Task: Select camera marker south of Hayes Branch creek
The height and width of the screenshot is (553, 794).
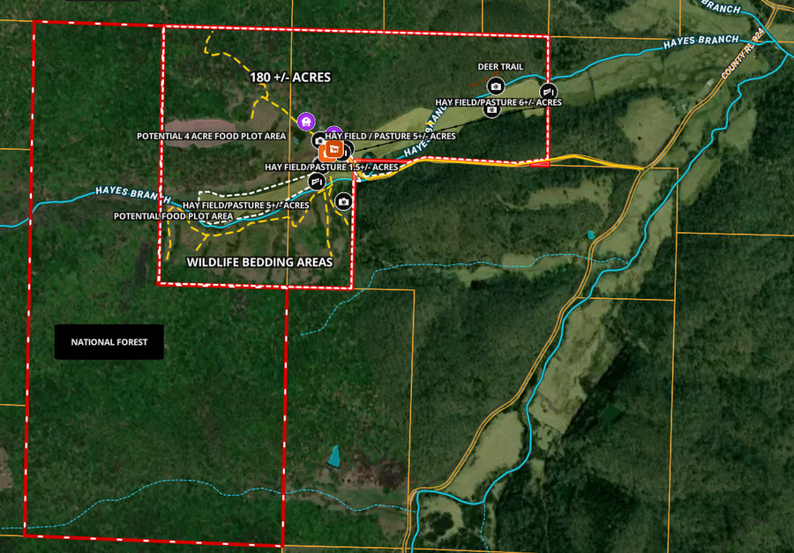Action: [x=344, y=202]
